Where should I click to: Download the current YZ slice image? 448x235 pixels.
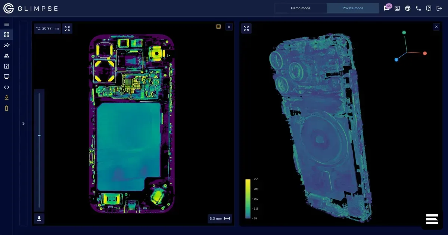pyautogui.click(x=39, y=219)
